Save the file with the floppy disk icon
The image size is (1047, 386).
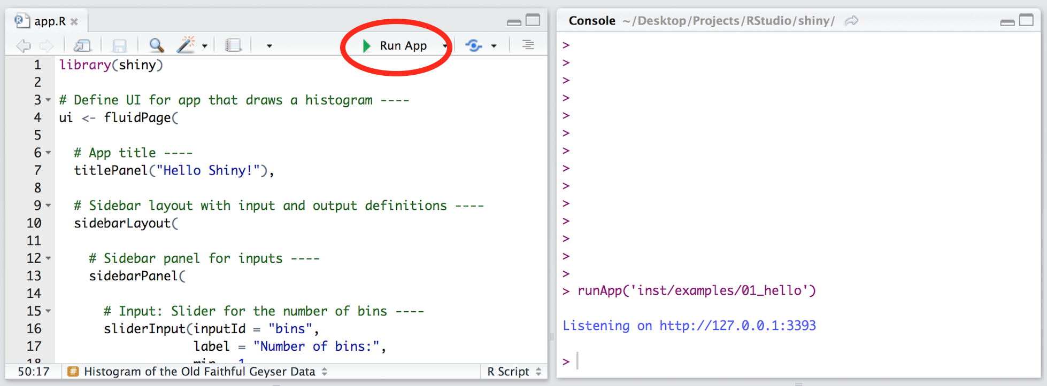[x=119, y=46]
